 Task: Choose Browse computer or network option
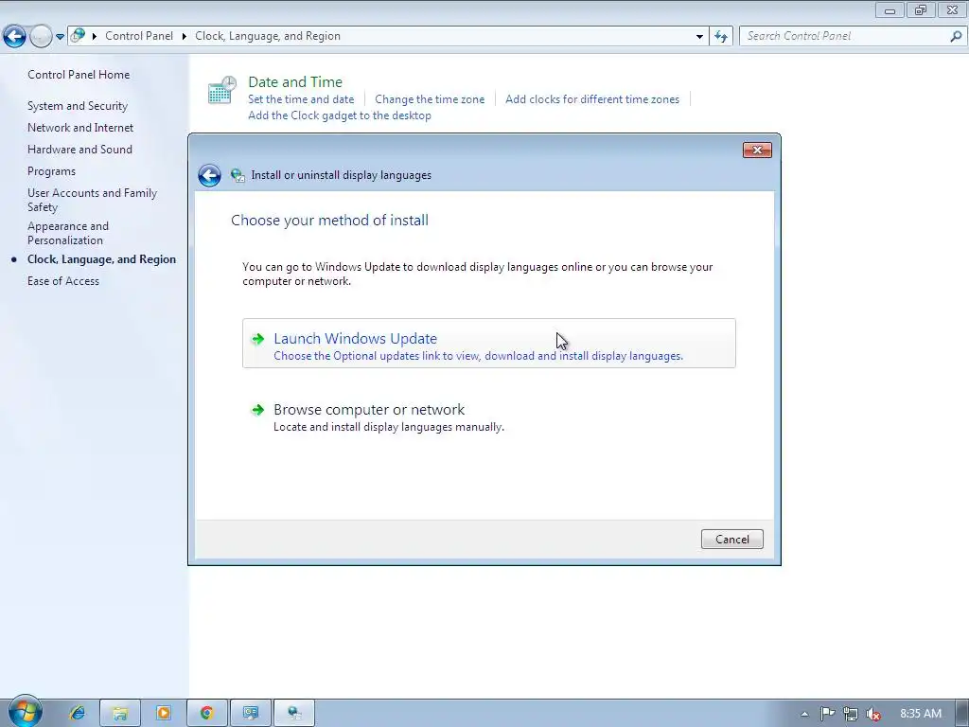(x=489, y=417)
